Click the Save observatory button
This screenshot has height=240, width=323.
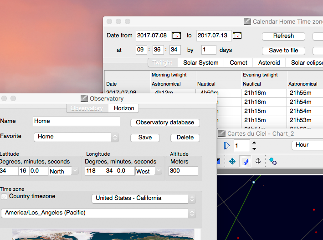click(x=145, y=138)
